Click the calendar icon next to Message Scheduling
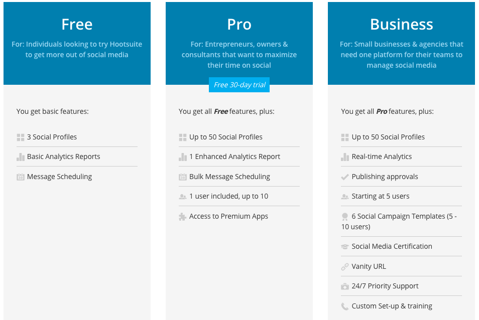Viewport: 479px width, 320px height. tap(20, 177)
